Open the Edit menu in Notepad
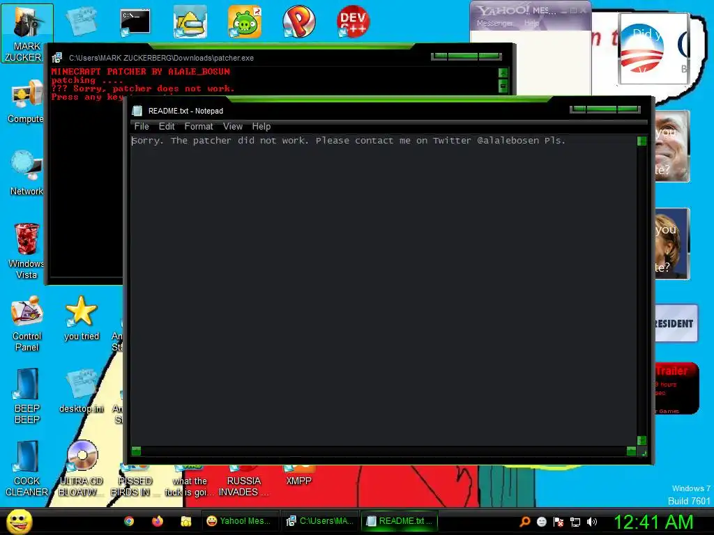 (x=167, y=127)
